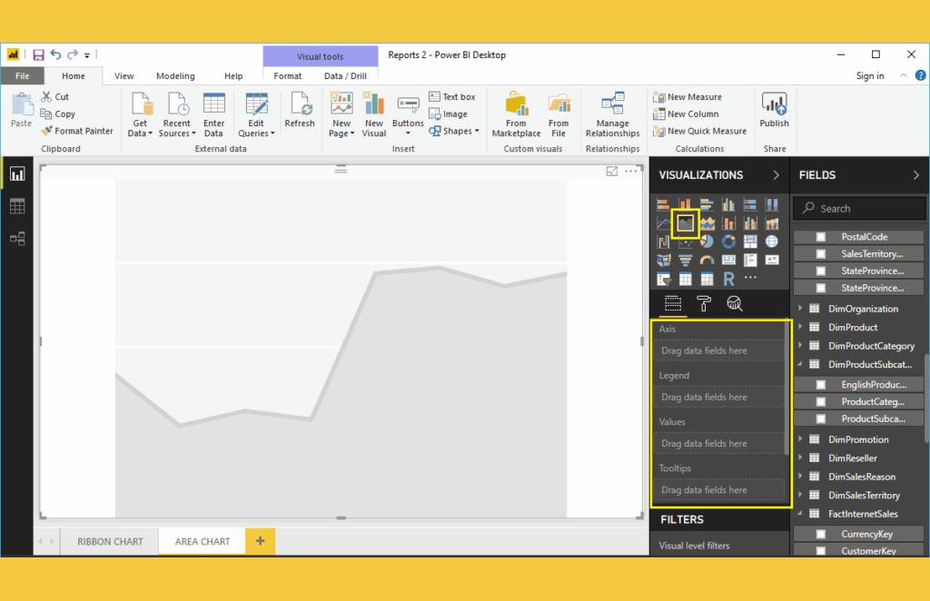
Task: Expand the DimPromotion table
Action: tap(800, 438)
